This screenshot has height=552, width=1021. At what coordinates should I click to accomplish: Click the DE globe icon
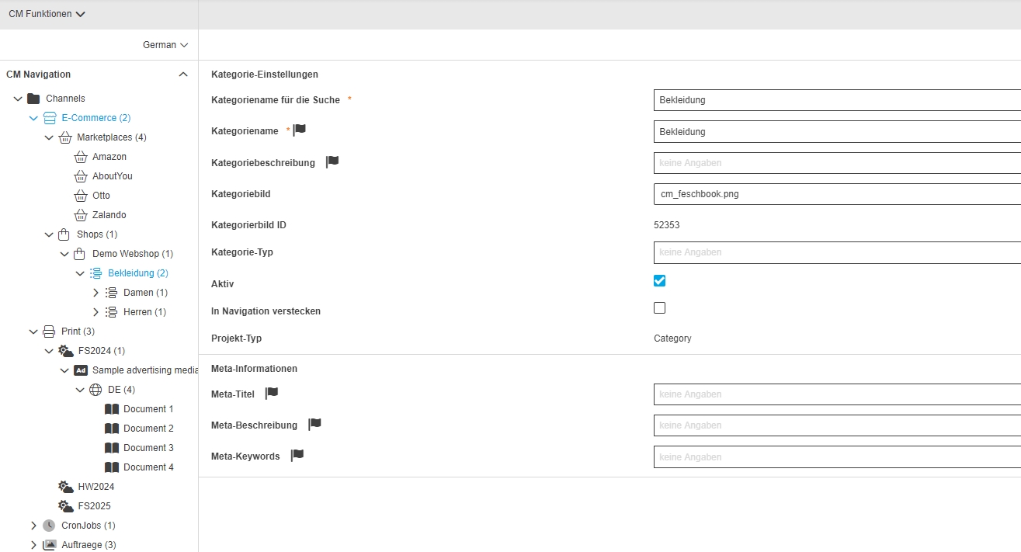click(96, 390)
